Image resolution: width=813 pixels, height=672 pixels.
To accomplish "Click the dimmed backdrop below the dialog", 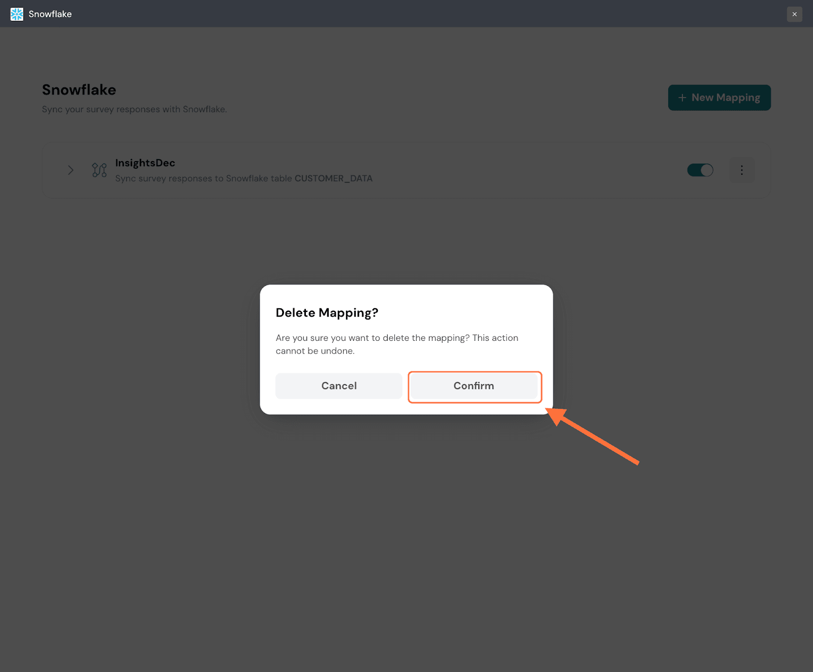I will click(407, 533).
